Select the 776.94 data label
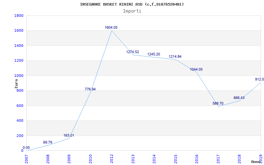This screenshot has width=264, height=165. (90, 89)
